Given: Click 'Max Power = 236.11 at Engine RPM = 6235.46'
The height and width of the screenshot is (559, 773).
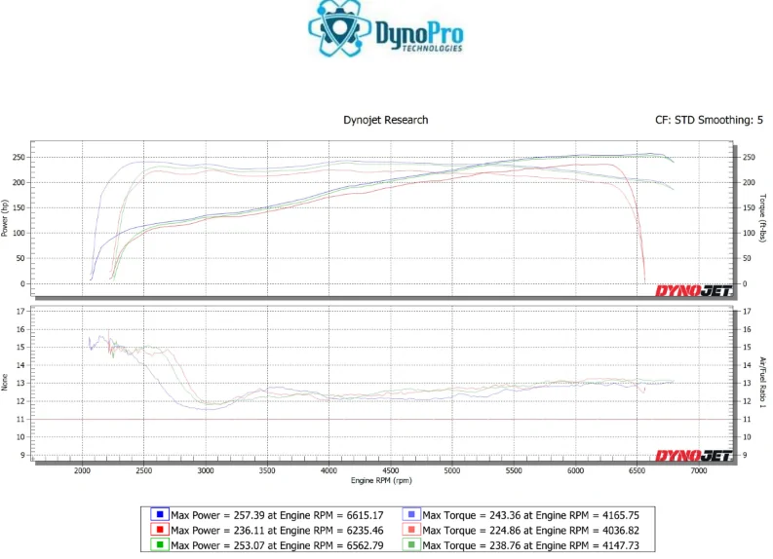Looking at the screenshot, I should tap(277, 531).
